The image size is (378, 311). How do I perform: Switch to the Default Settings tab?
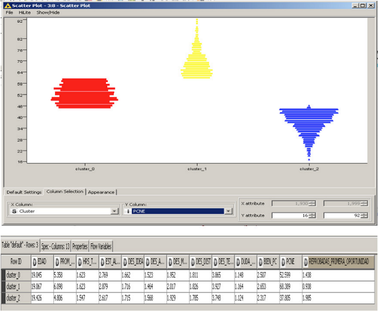[x=24, y=192]
